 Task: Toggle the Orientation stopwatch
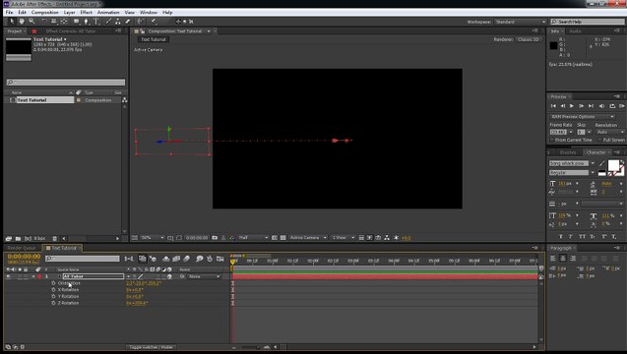[x=53, y=283]
